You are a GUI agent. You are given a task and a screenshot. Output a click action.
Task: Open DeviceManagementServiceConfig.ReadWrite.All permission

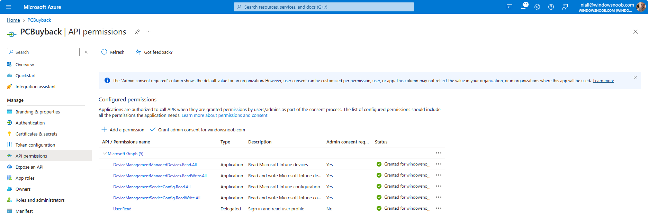click(157, 198)
